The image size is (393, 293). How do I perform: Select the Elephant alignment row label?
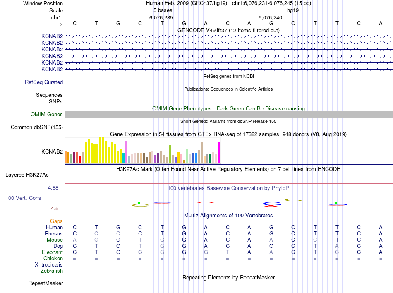pos(53,252)
